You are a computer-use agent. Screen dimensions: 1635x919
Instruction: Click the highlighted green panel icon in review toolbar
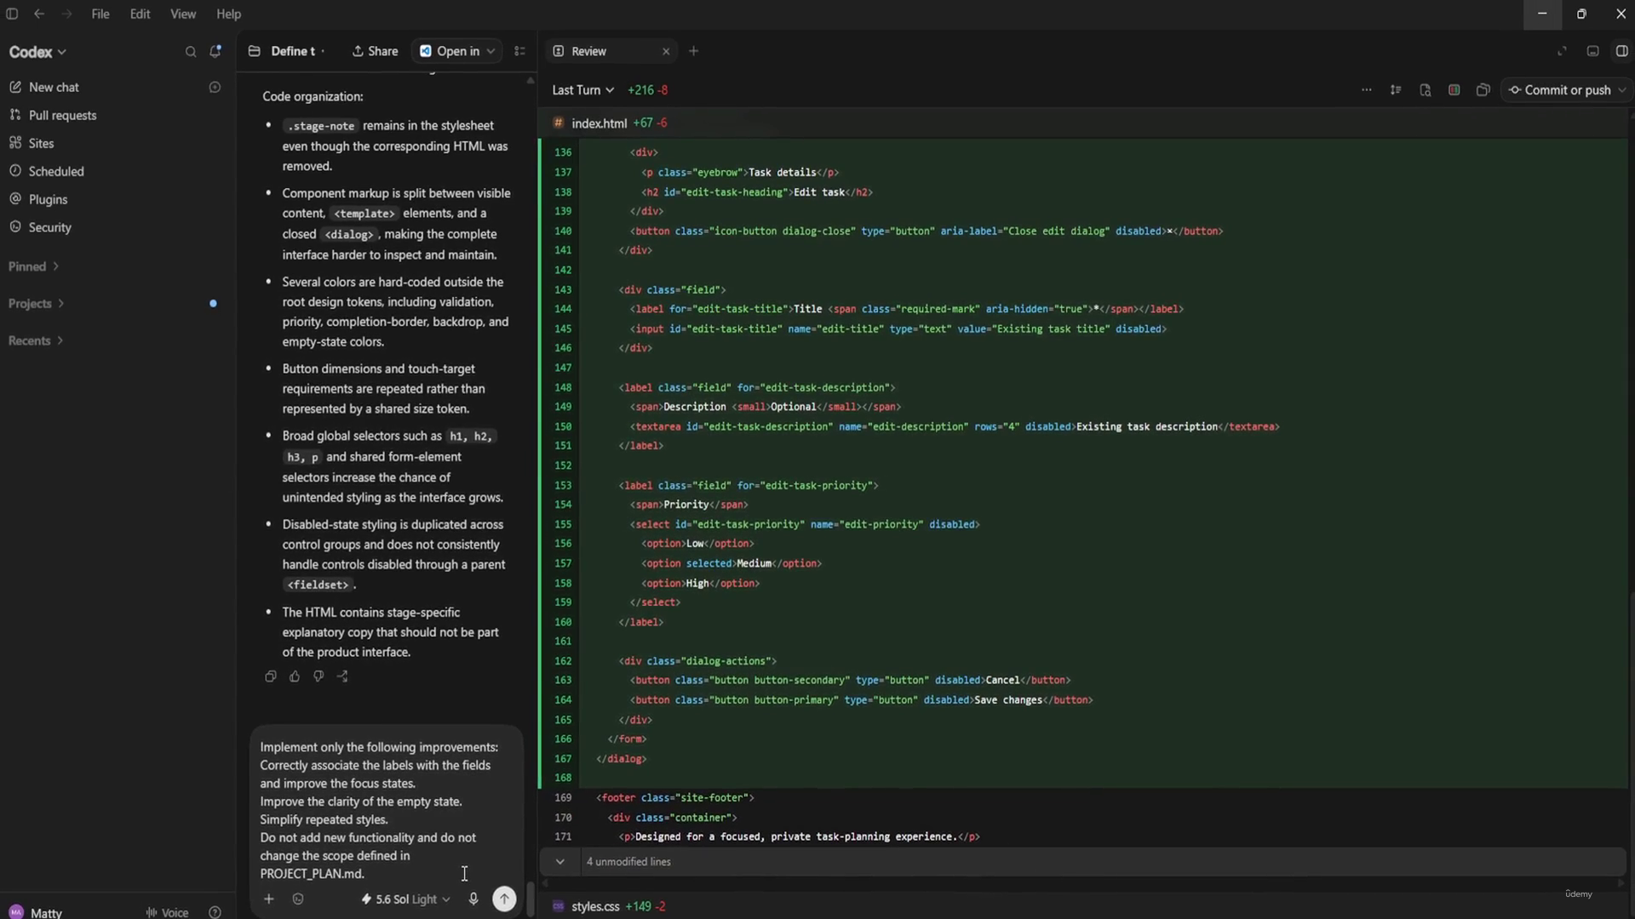click(1454, 90)
